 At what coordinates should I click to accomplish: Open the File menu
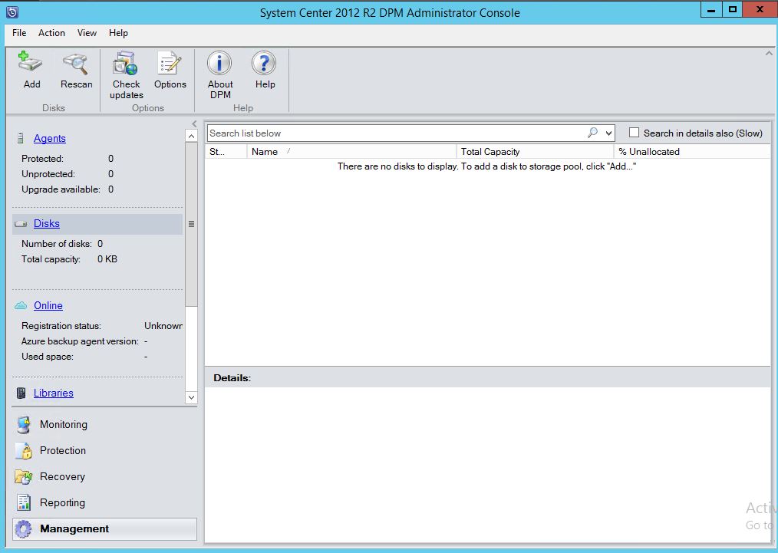[x=19, y=33]
